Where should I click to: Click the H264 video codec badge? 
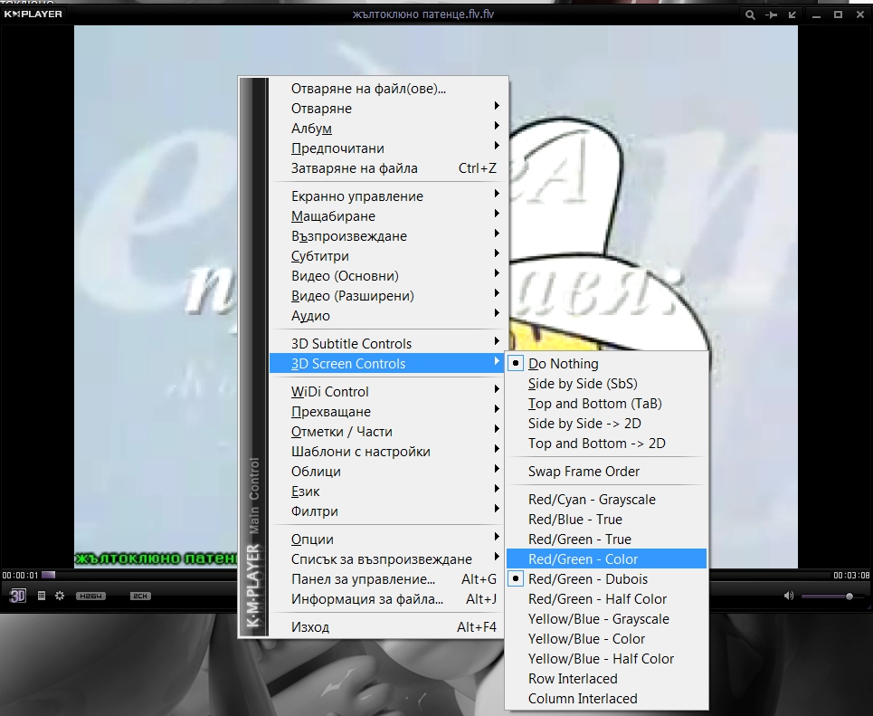coord(90,597)
